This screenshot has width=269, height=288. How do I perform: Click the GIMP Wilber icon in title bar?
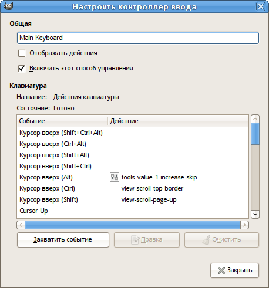coord(8,6)
